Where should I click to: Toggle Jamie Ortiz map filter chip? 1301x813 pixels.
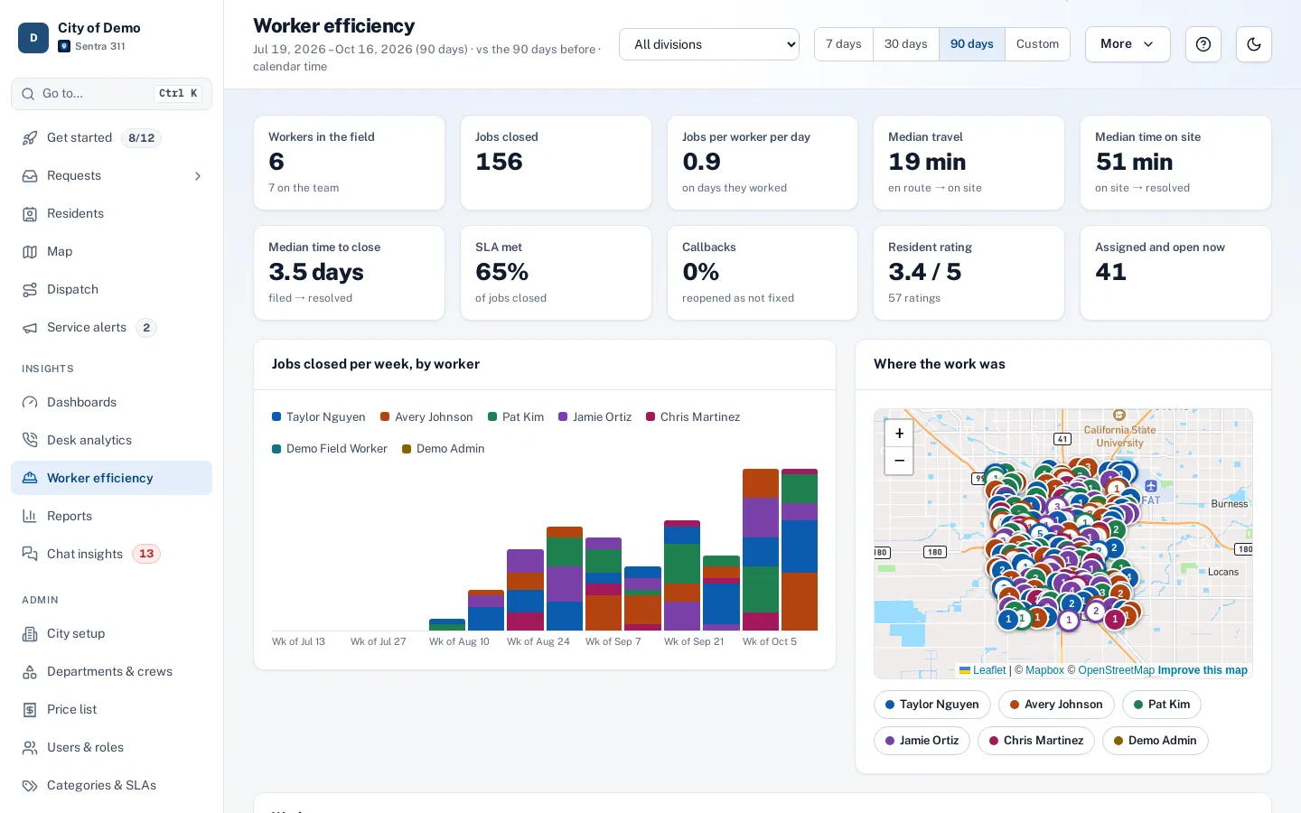pyautogui.click(x=922, y=741)
